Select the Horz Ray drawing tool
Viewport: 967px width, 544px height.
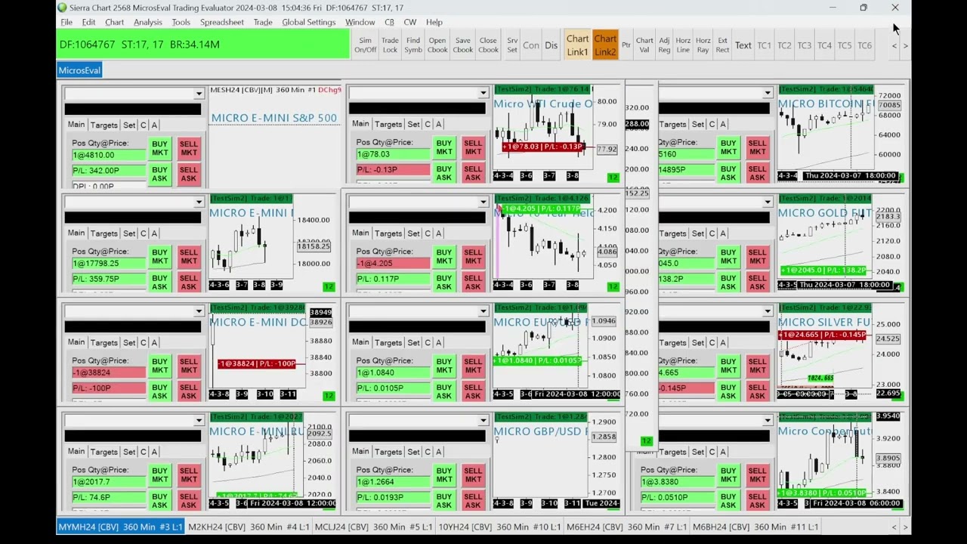tap(703, 45)
